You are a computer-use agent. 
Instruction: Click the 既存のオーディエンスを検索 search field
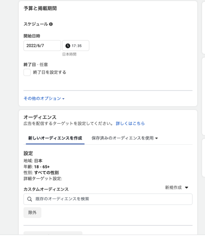(x=108, y=199)
